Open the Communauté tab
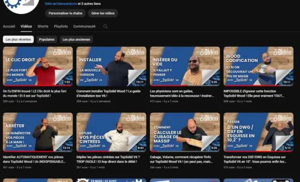This screenshot has width=300, height=182. coord(84,26)
